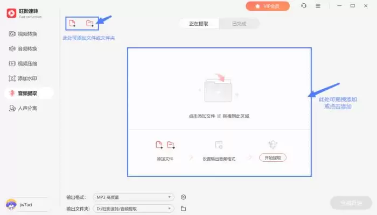The width and height of the screenshot is (377, 215).
Task: Click the add file icon in top toolbar
Action: click(x=72, y=23)
